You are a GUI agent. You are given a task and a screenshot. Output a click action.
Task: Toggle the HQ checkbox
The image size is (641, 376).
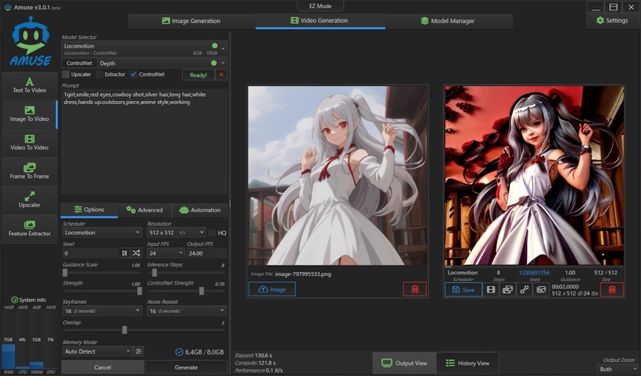212,232
